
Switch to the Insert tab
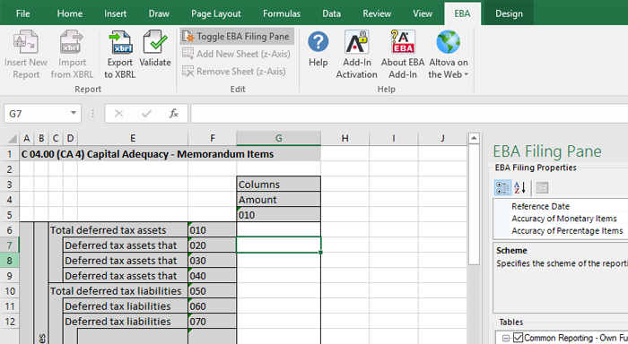tap(116, 13)
